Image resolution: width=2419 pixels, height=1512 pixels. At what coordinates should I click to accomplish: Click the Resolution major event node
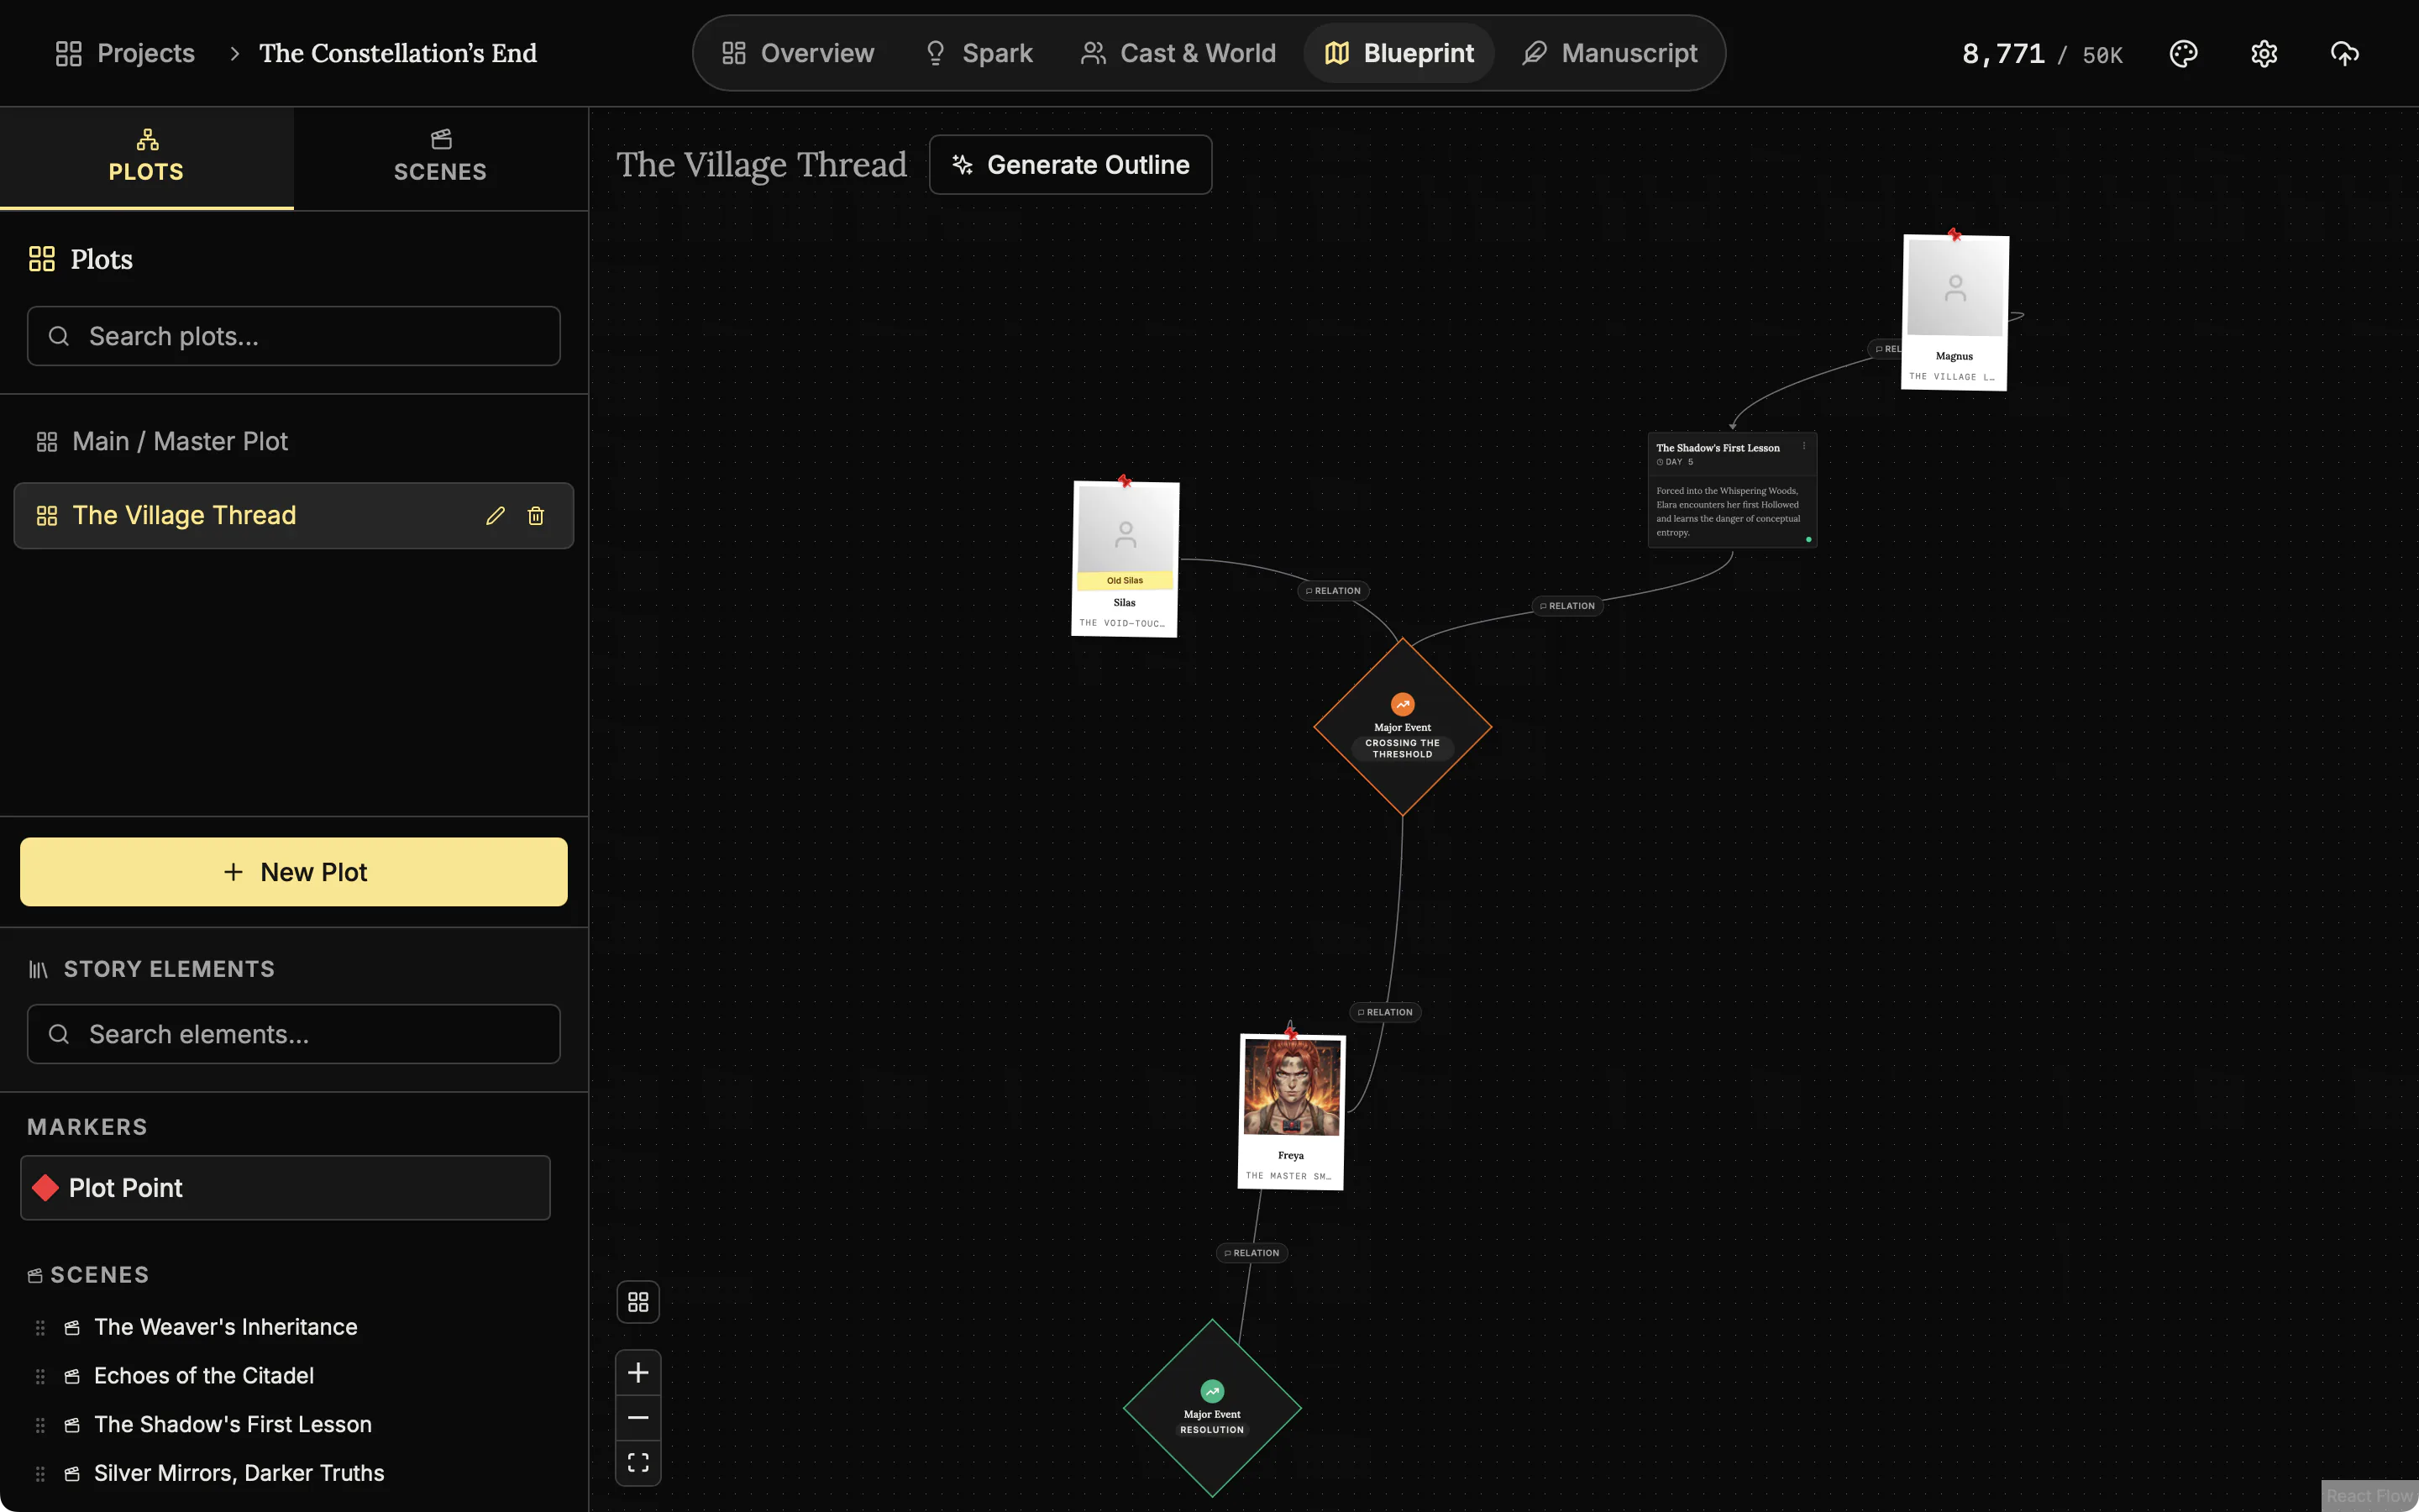pos(1213,1408)
